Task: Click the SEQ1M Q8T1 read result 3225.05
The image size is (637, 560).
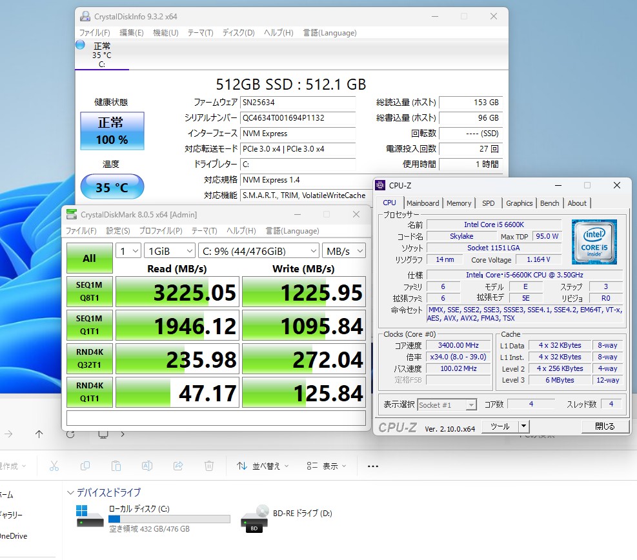Action: [x=177, y=292]
